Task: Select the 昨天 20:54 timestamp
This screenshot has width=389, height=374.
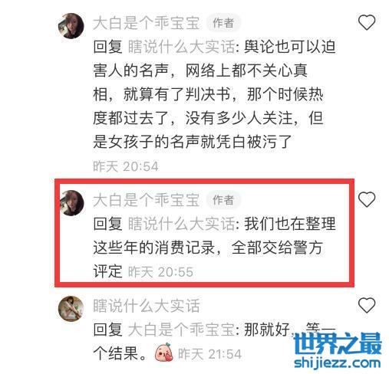Action: (126, 166)
